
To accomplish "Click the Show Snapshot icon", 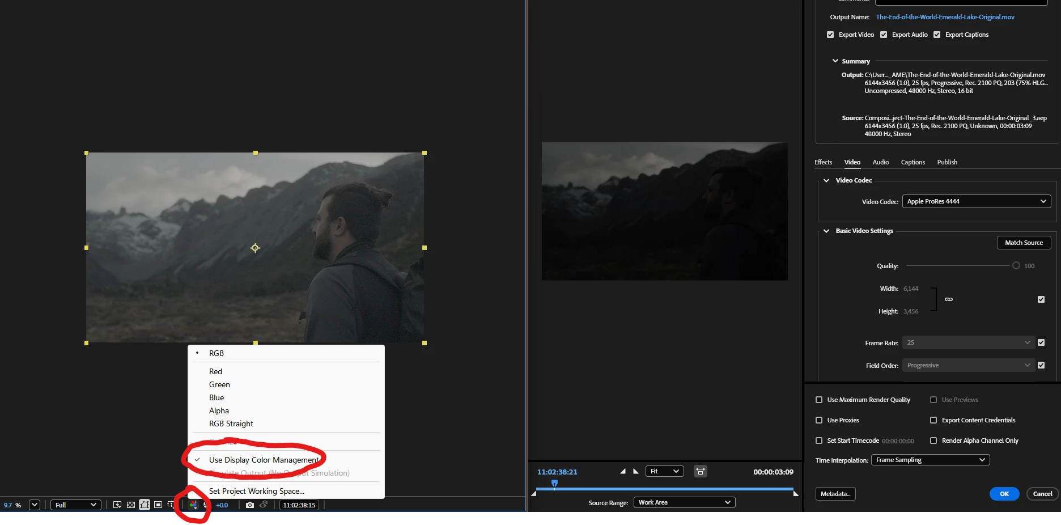I will click(x=264, y=505).
